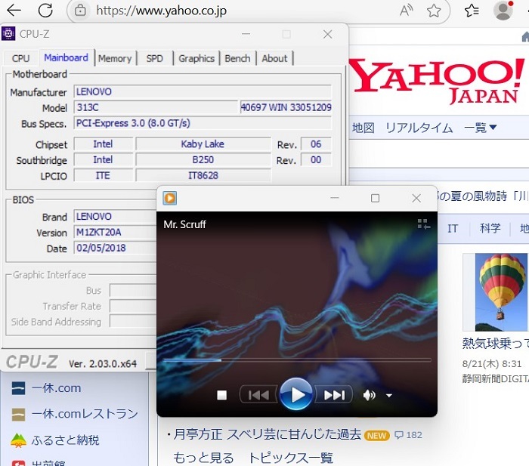Click the 一休.com service icon

pos(18,388)
